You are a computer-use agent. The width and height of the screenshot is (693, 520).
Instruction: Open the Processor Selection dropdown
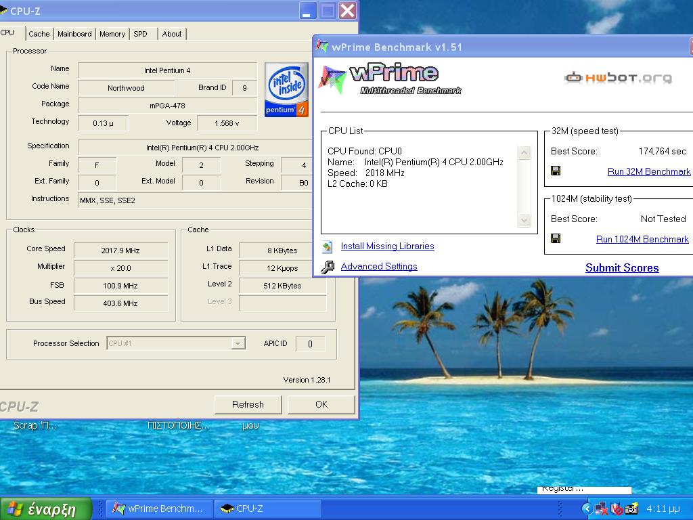pyautogui.click(x=238, y=343)
